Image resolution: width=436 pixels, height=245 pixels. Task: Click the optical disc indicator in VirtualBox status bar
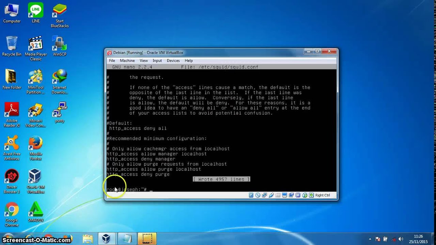click(258, 195)
